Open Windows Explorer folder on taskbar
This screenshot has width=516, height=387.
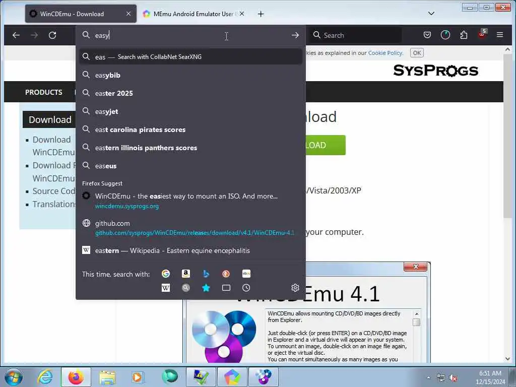tap(107, 377)
